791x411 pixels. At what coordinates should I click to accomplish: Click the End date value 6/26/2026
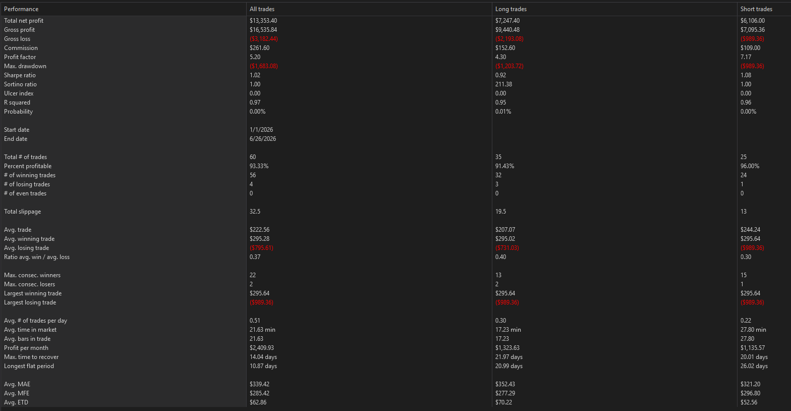[x=263, y=139]
